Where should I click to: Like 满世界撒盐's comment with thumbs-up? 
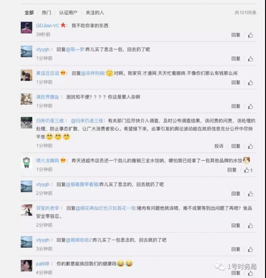(250, 106)
